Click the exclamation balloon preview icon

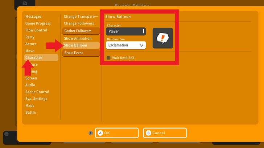pos(162,38)
